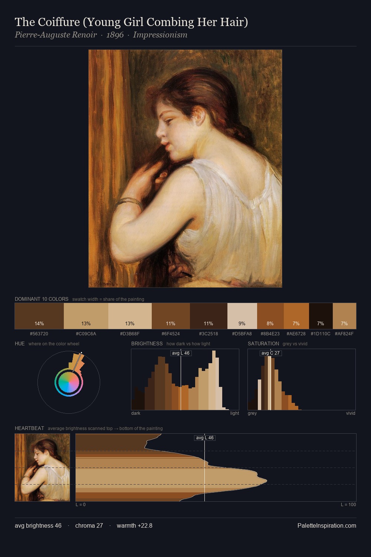Image resolution: width=371 pixels, height=557 pixels.
Task: Click the Heartbeat brightness profile chart
Action: pyautogui.click(x=216, y=468)
